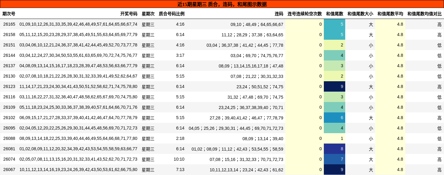
Task: Click 连码 cell 23,24；50,51,52；74,75
Action: 260,86
